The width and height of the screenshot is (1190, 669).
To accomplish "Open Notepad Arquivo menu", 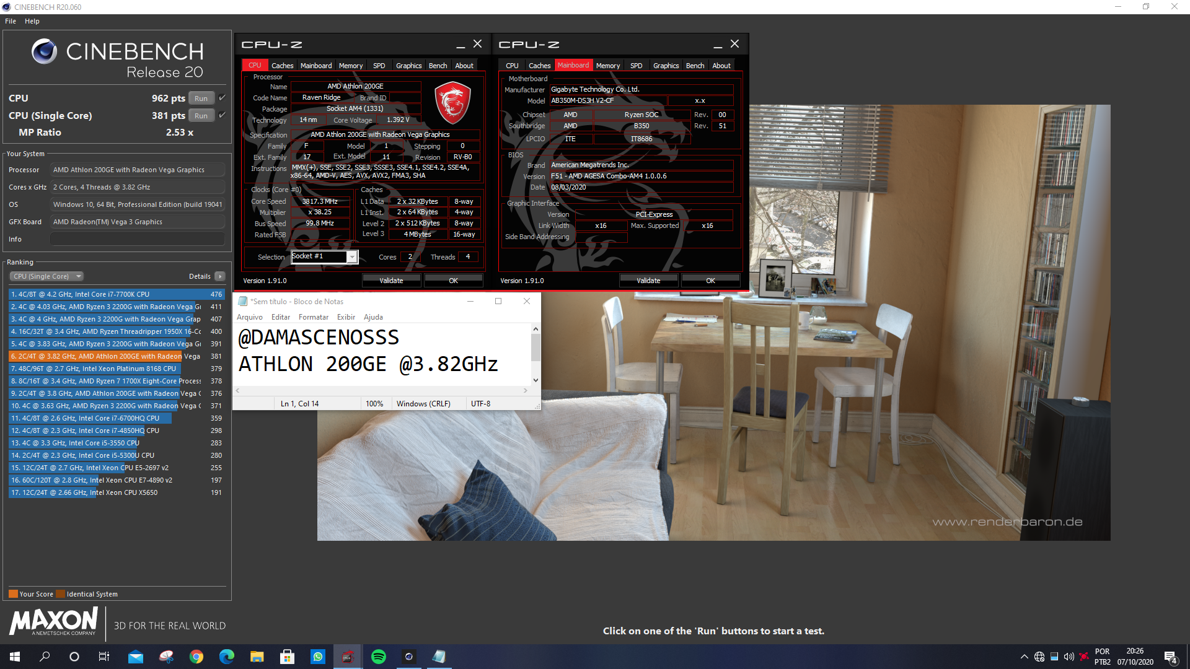I will coord(250,317).
